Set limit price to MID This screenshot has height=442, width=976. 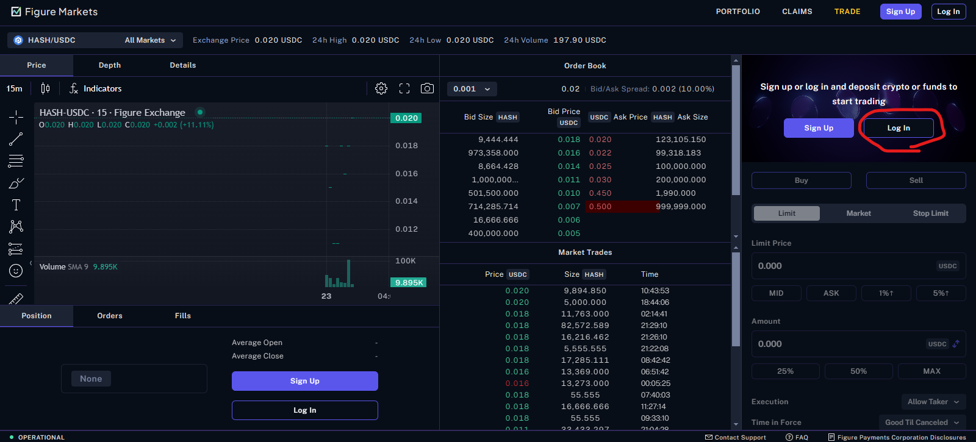point(777,293)
